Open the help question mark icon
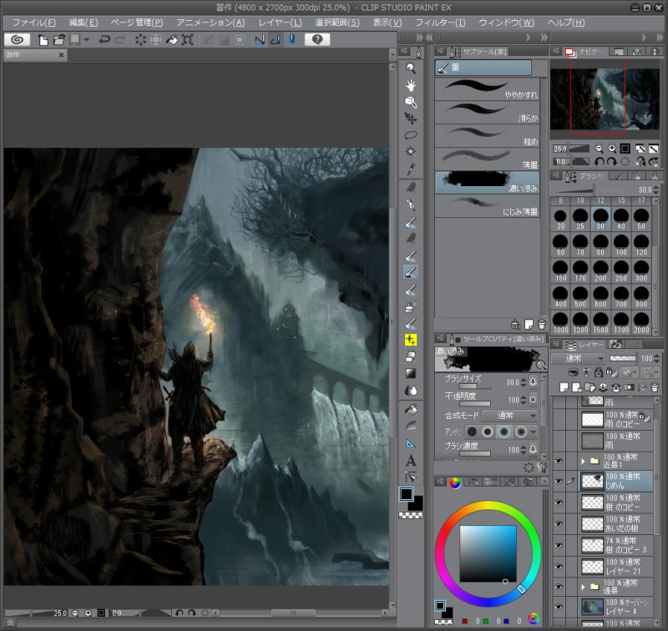The width and height of the screenshot is (668, 631). pyautogui.click(x=316, y=39)
